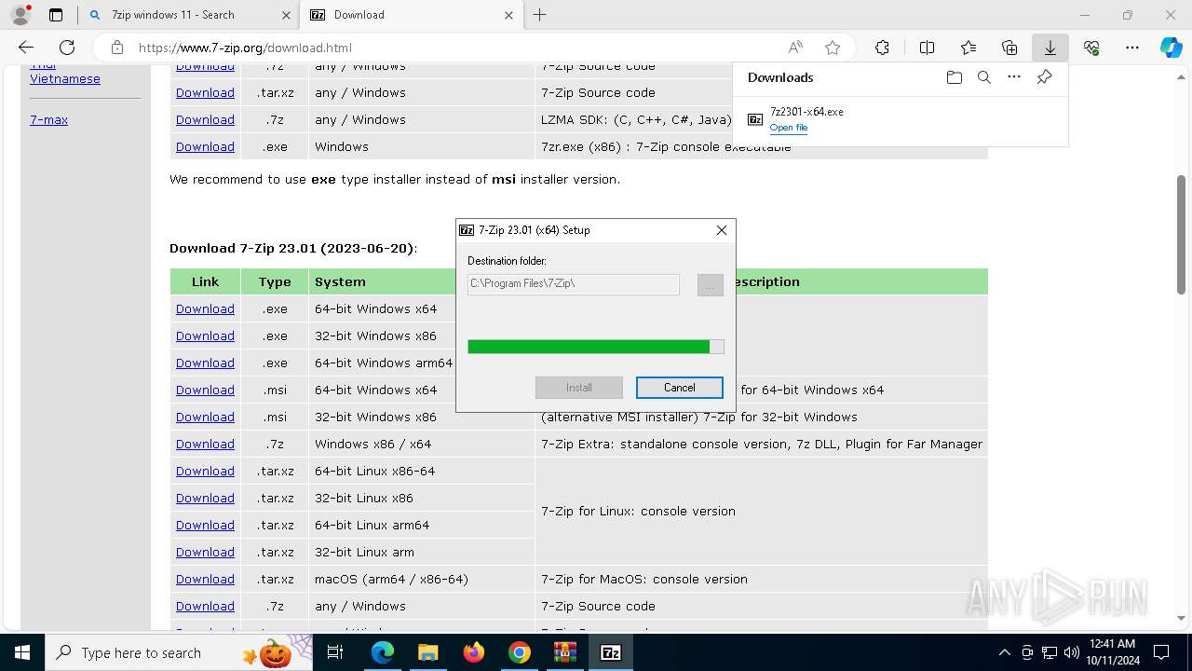Screen dimensions: 1192x671
Task: Open the Copilot sidebar icon
Action: point(1171,48)
